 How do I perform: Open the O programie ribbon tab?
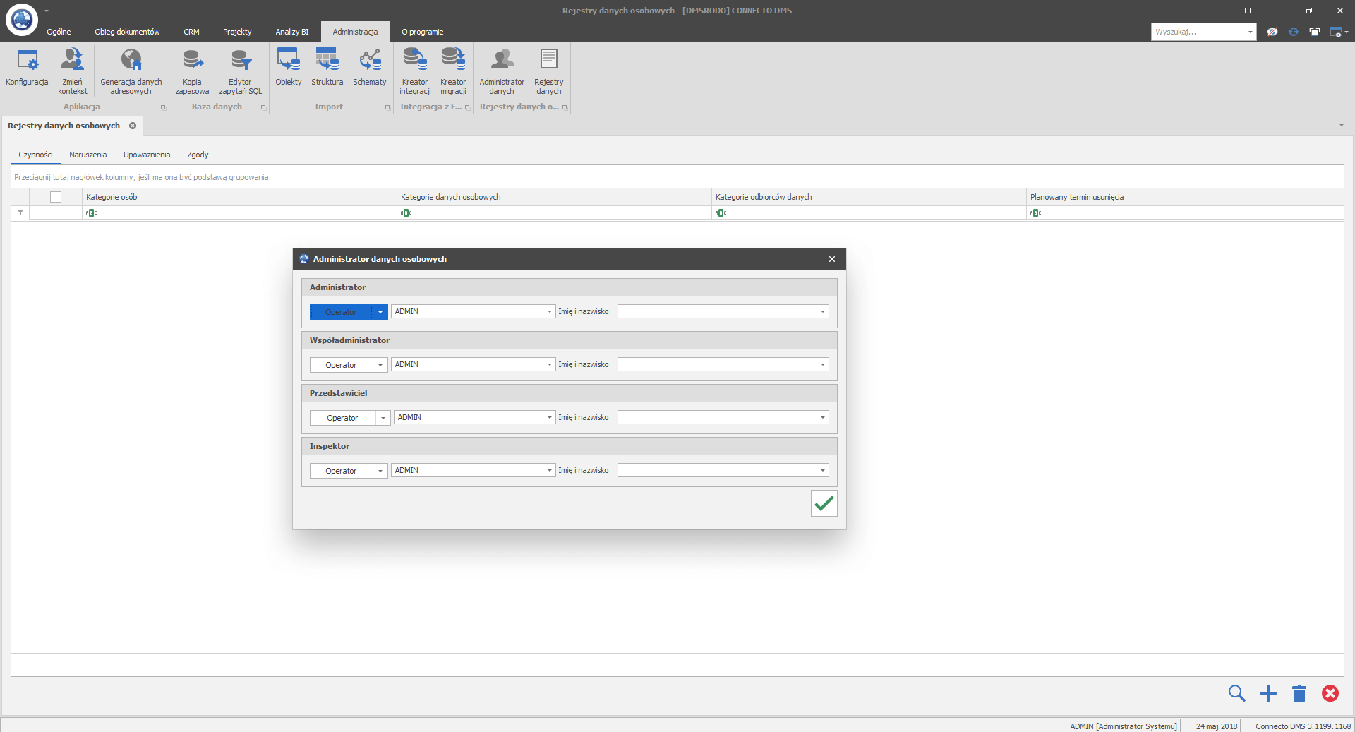pyautogui.click(x=423, y=32)
